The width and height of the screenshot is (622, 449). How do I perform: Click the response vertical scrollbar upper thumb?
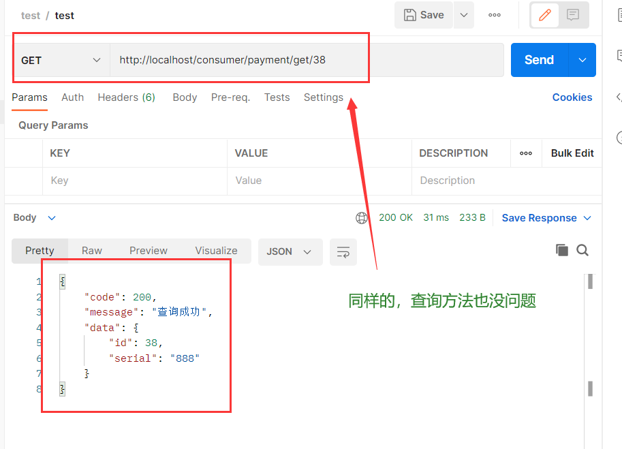[x=590, y=281]
